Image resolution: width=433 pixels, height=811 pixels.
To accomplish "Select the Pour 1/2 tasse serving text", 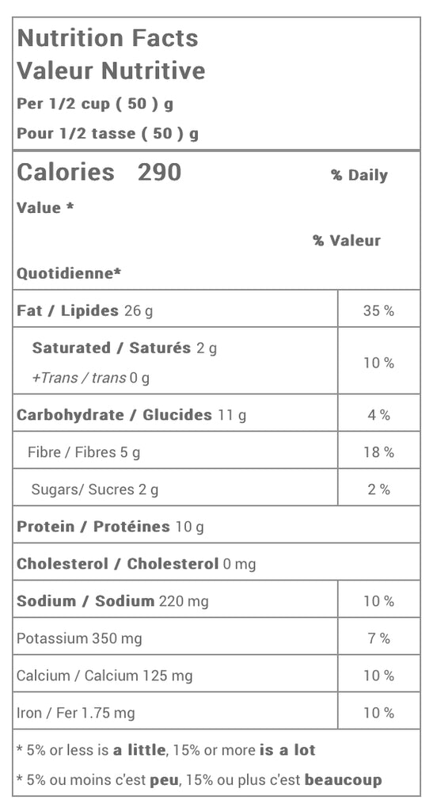I will click(108, 134).
